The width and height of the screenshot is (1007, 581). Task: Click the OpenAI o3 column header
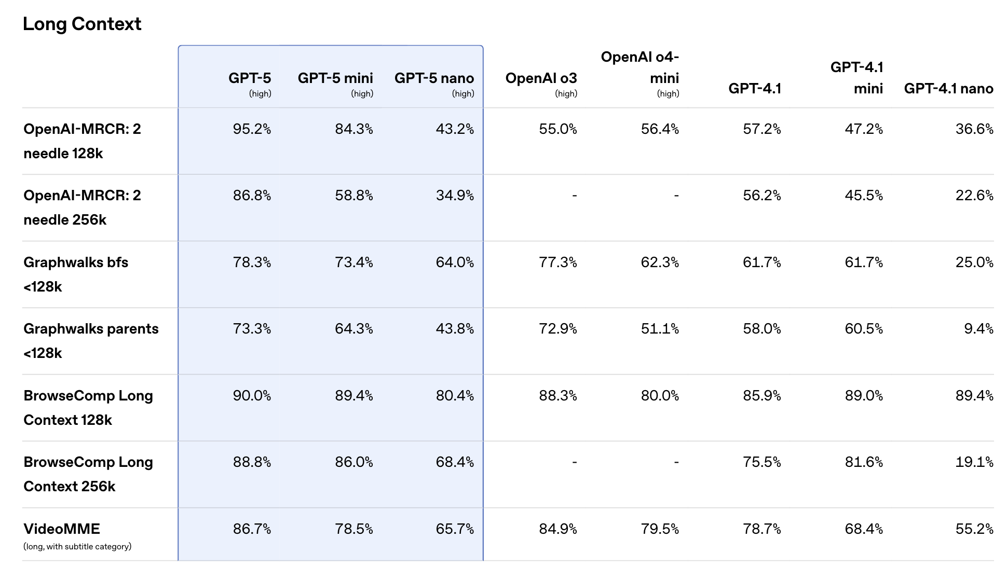click(x=541, y=78)
